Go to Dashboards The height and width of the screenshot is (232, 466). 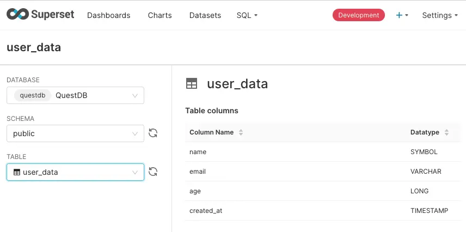click(x=109, y=15)
